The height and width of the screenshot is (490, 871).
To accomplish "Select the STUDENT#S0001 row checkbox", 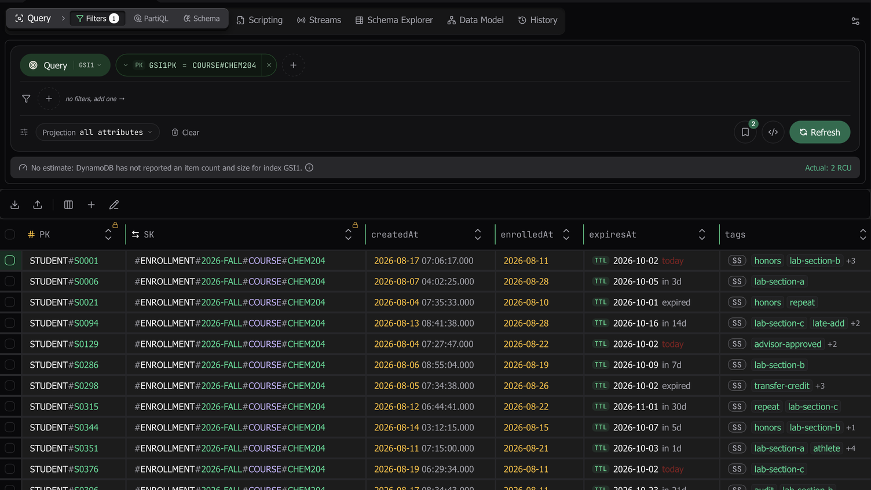I will 10,261.
